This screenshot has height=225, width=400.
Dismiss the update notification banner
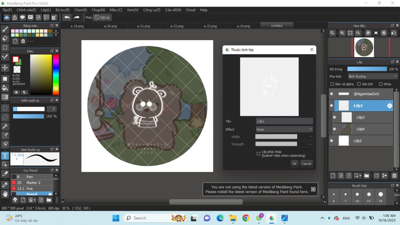coord(313,189)
